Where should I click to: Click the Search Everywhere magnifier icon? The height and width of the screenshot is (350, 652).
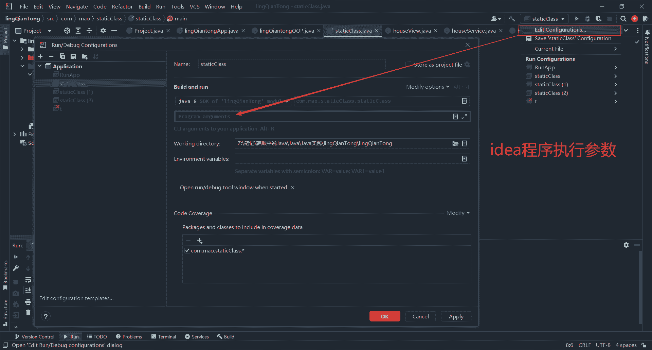click(x=623, y=19)
